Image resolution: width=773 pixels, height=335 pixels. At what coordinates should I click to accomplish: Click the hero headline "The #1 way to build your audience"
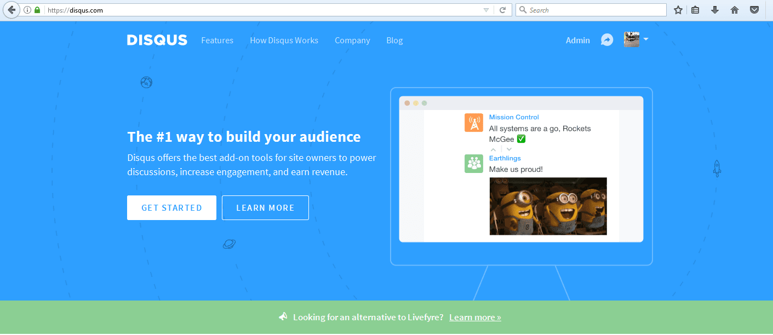point(244,137)
